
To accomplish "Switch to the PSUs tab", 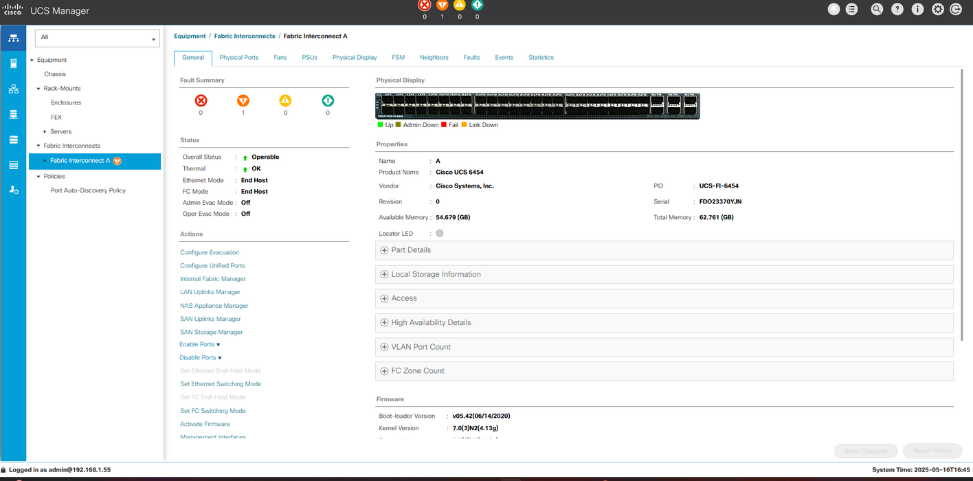I will (x=310, y=58).
